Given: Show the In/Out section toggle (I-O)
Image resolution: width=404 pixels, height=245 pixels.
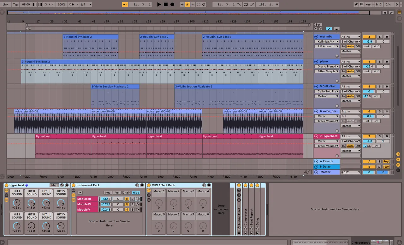Looking at the screenshot, I should 398,154.
